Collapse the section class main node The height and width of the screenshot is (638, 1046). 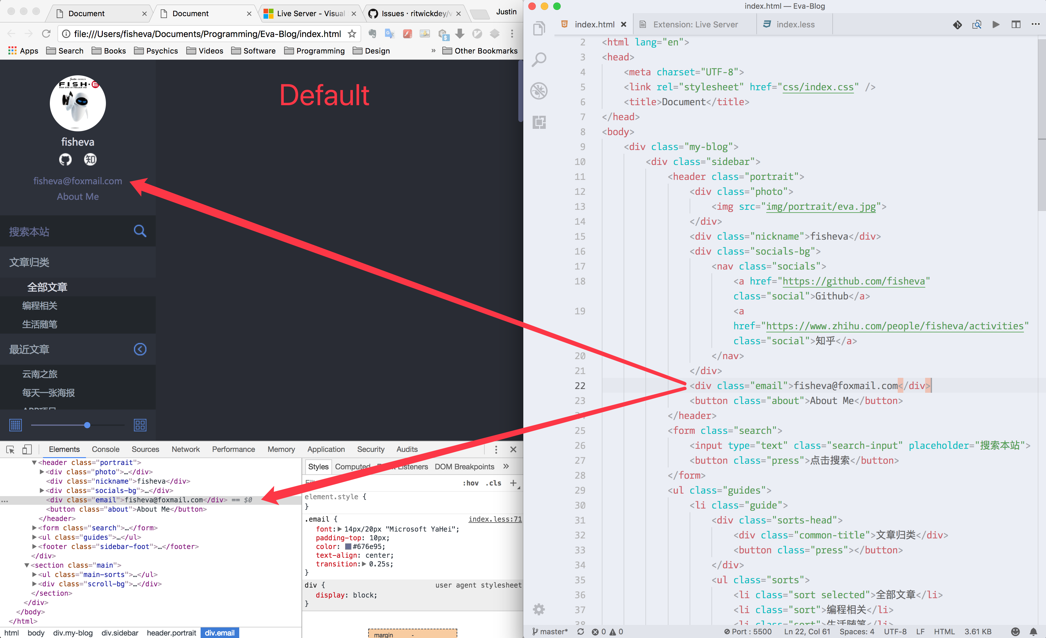point(27,565)
